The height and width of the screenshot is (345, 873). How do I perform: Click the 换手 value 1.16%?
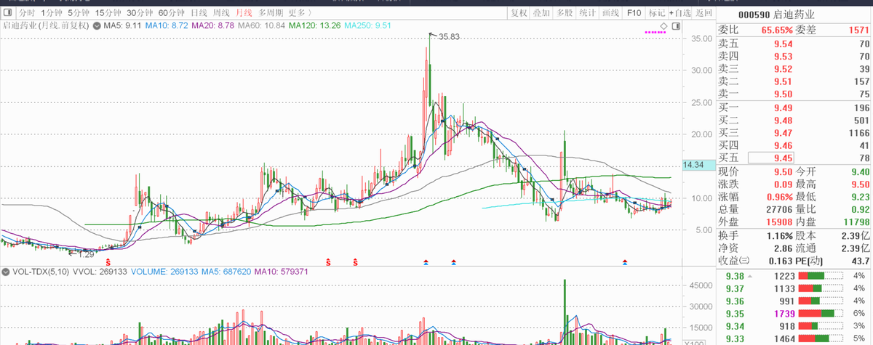(x=778, y=236)
